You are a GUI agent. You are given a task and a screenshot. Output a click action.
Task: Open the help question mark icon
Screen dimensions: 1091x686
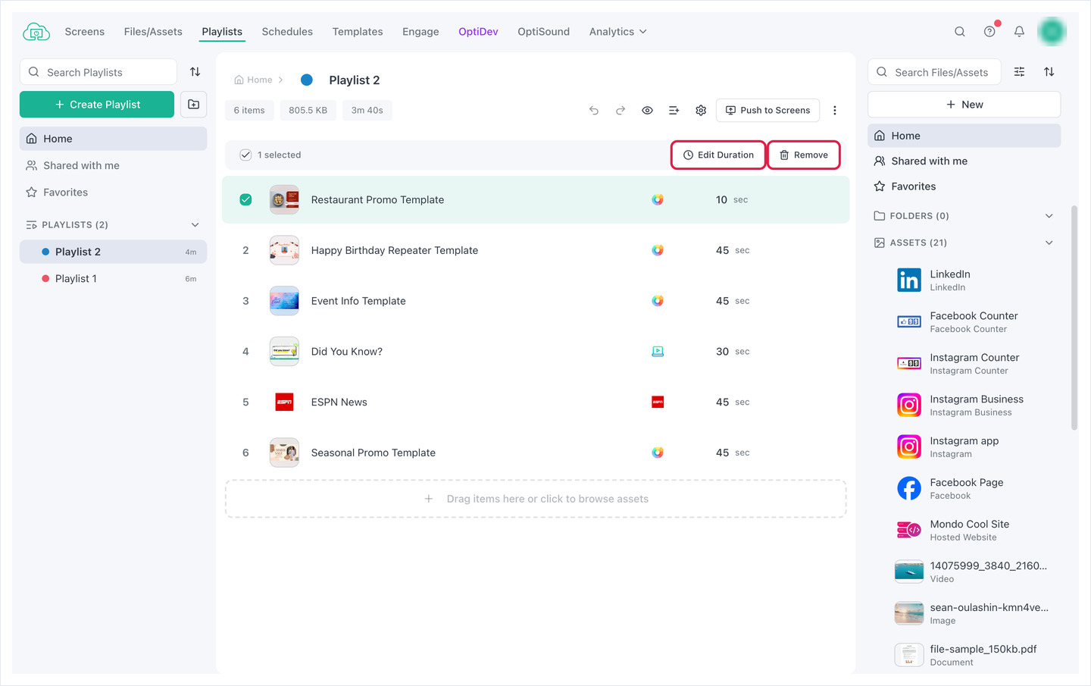[989, 32]
